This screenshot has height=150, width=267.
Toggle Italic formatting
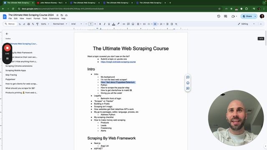104,24
